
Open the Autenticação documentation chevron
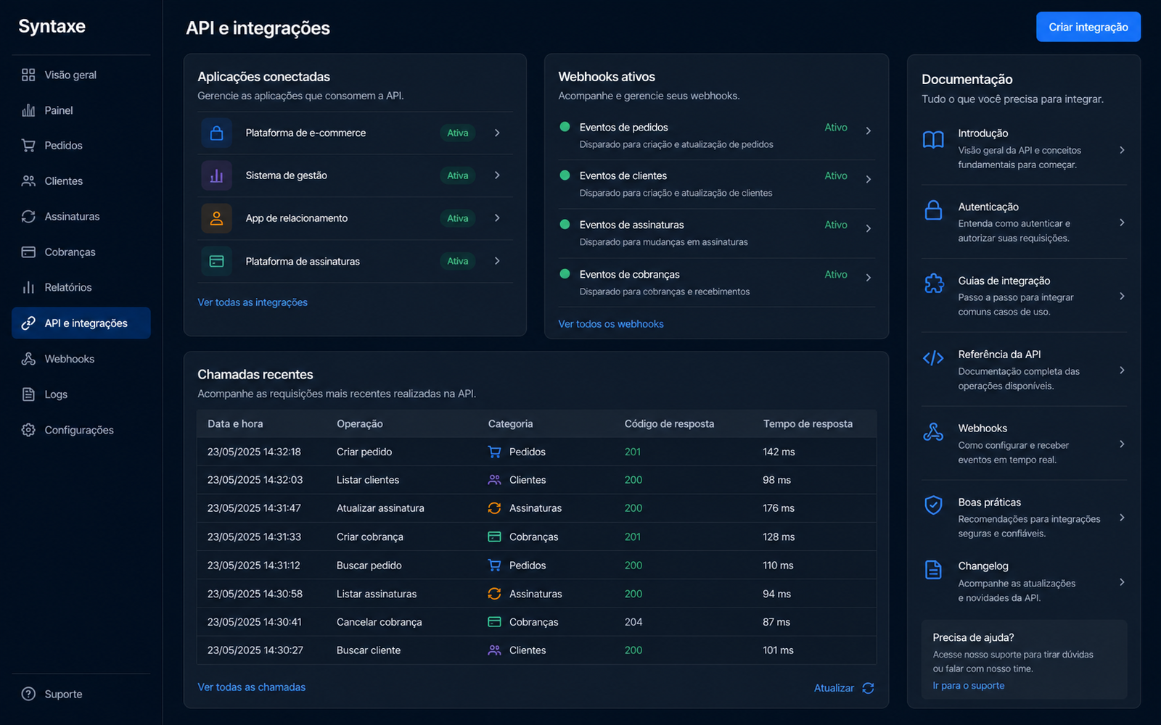click(x=1122, y=223)
